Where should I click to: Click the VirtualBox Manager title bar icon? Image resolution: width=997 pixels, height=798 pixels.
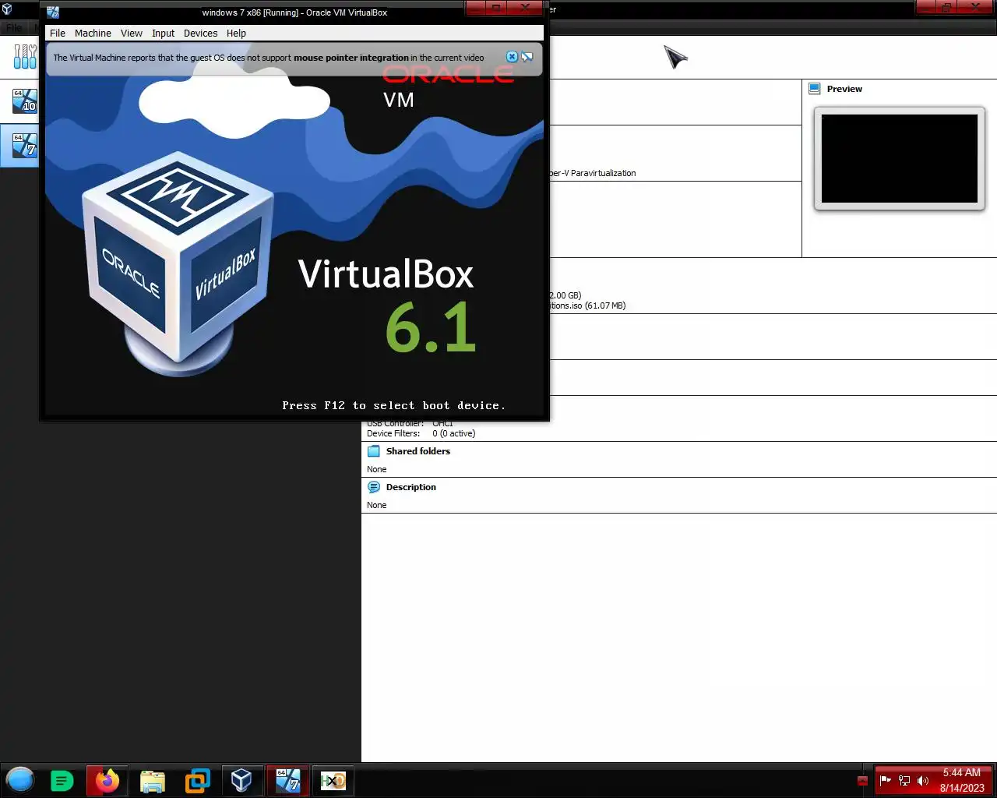pos(7,9)
